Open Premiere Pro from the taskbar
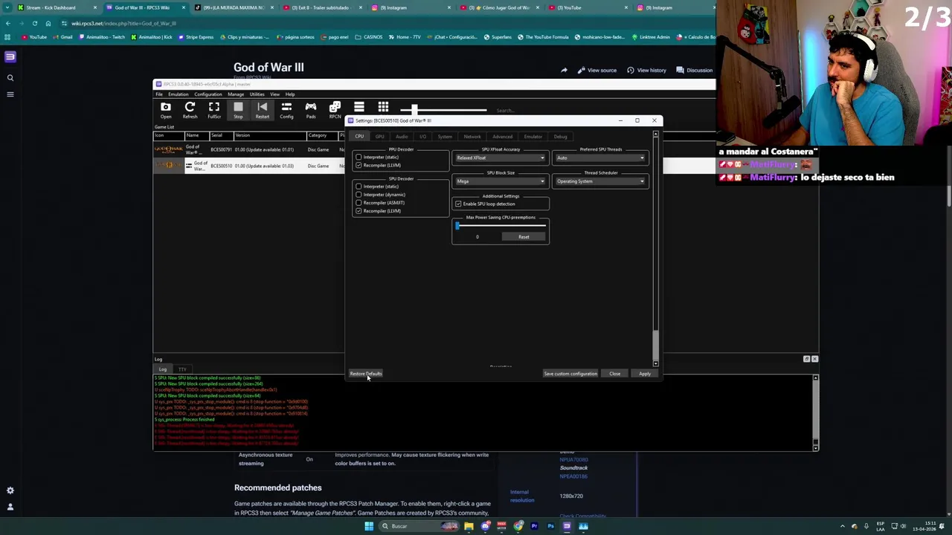The width and height of the screenshot is (952, 535). click(534, 526)
